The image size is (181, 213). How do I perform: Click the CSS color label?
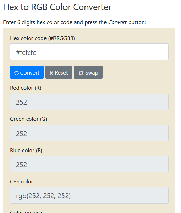click(x=22, y=182)
